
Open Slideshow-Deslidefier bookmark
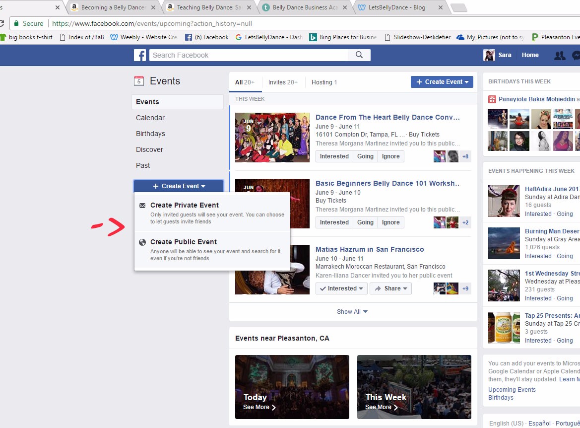[x=418, y=37]
